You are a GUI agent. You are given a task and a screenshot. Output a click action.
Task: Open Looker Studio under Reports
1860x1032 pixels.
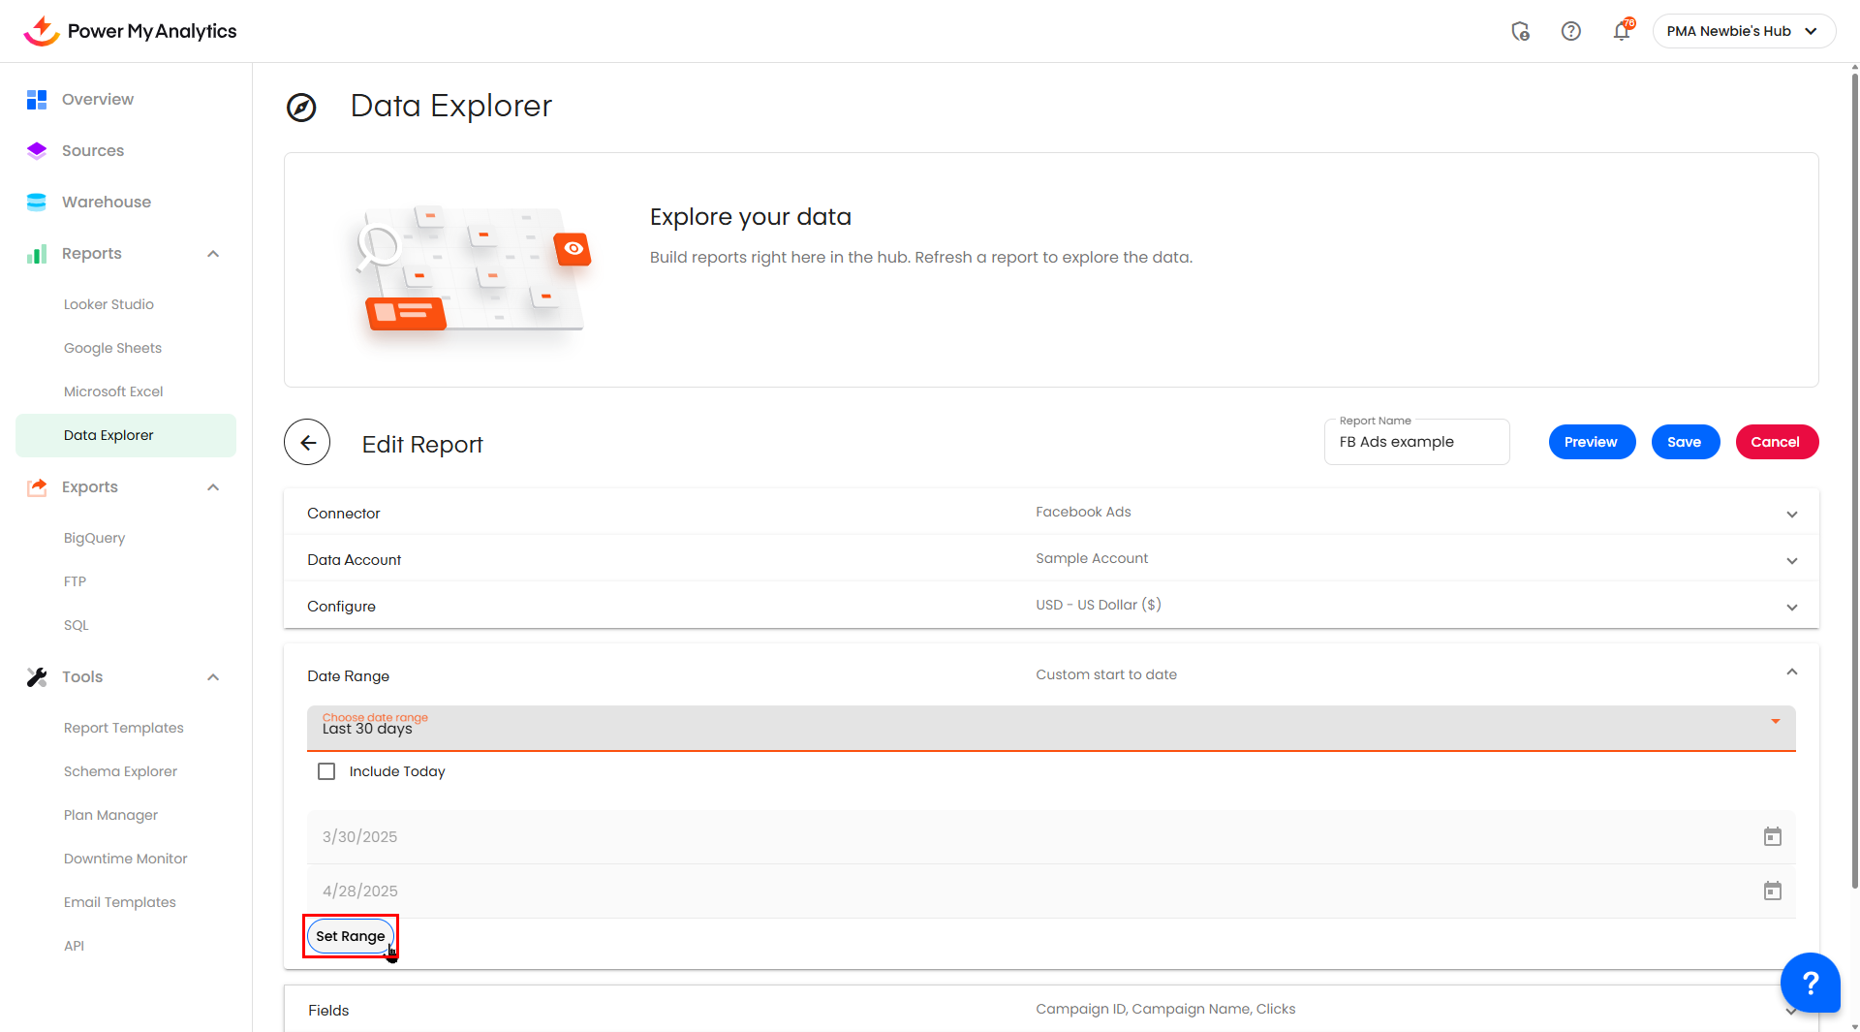108,304
